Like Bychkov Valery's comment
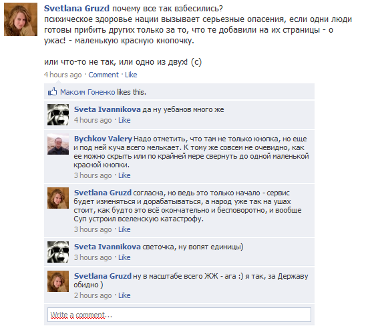 [x=124, y=175]
